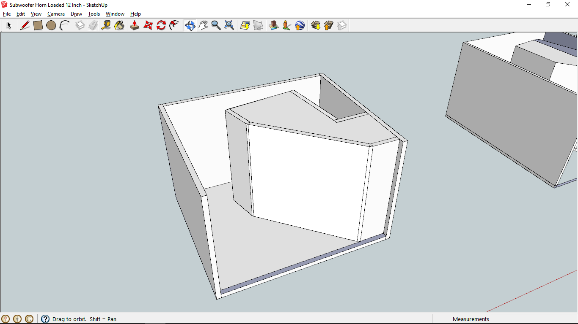This screenshot has height=324, width=578.
Task: Click the Google sign-in status icon
Action: (29, 319)
